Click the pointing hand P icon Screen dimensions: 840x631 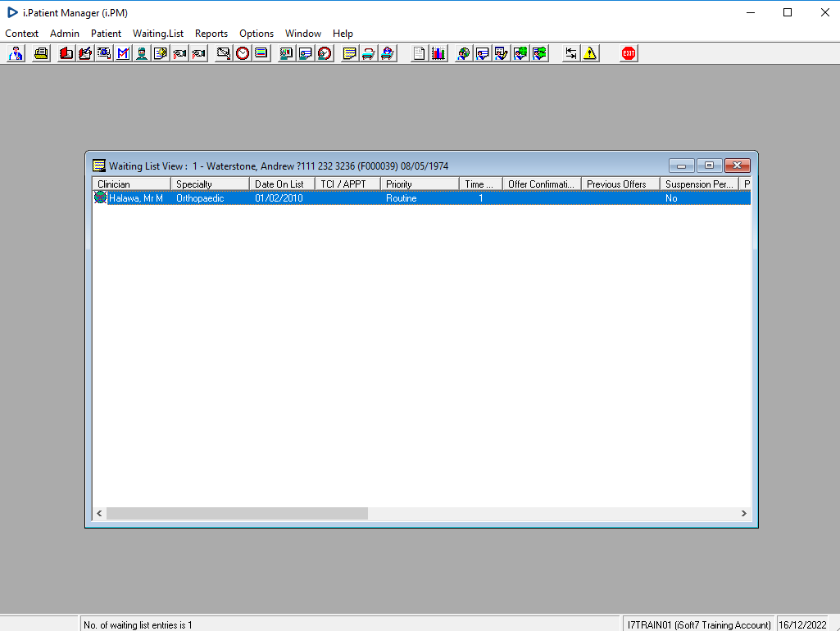pyautogui.click(x=199, y=53)
